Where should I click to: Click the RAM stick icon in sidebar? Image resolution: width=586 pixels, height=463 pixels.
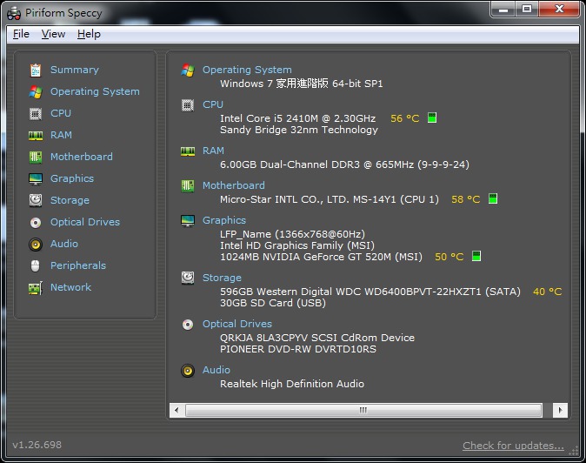pyautogui.click(x=36, y=136)
